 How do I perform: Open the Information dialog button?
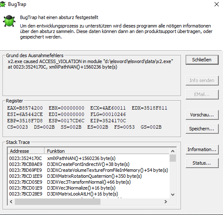[x=202, y=149]
